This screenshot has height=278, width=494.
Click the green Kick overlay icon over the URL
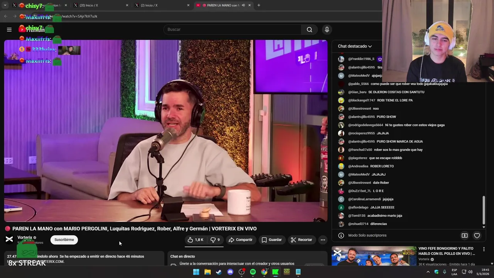tap(56, 17)
